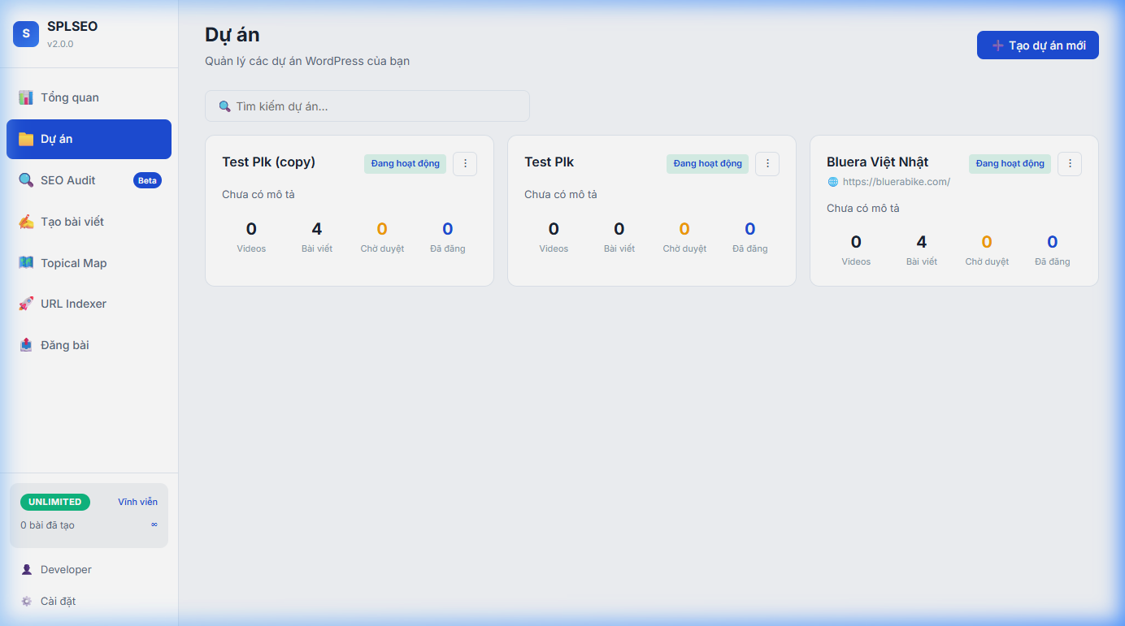Click the Tổng quan chart icon

point(26,97)
